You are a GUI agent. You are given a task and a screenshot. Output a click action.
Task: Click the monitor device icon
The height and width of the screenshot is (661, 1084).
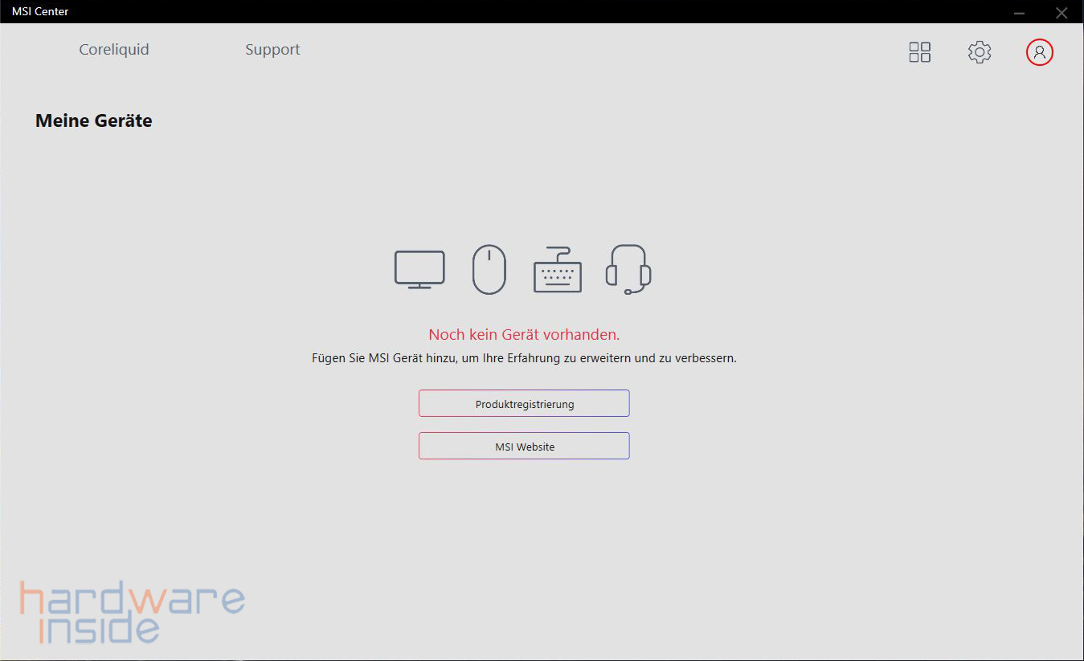[419, 270]
